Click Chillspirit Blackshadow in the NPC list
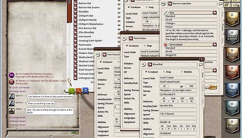This screenshot has width=242, height=138. (x=91, y=24)
